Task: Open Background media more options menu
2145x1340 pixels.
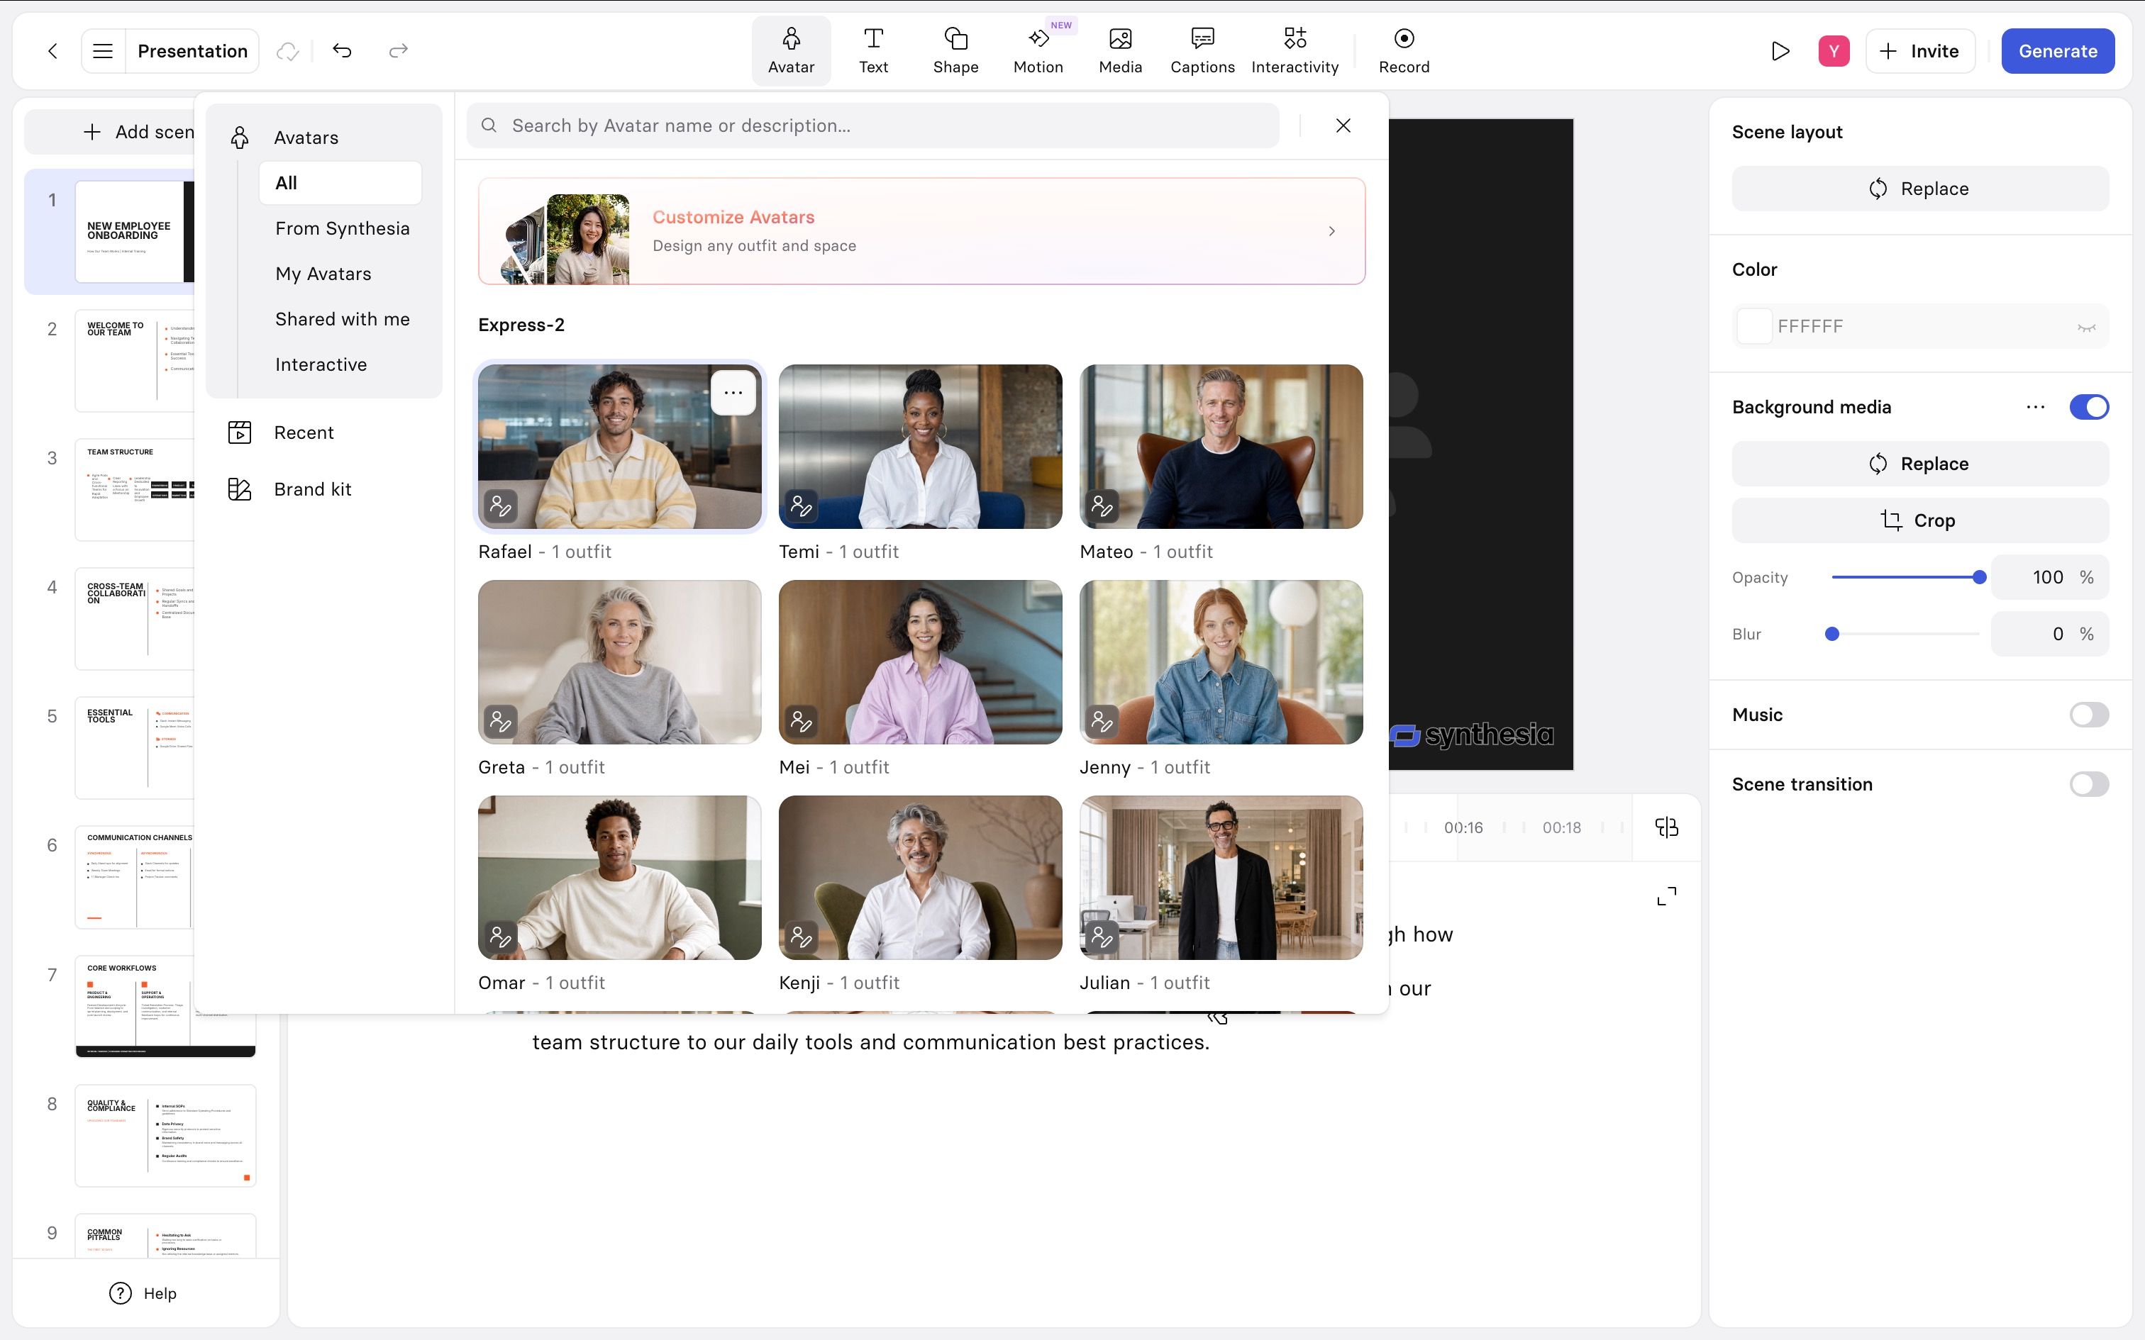Action: 2035,407
